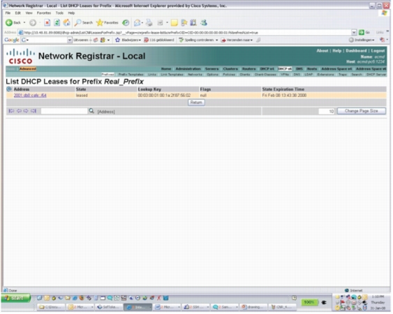The width and height of the screenshot is (393, 314).
Task: Open the leased address 2001:db8:cafe link
Action: pos(30,95)
